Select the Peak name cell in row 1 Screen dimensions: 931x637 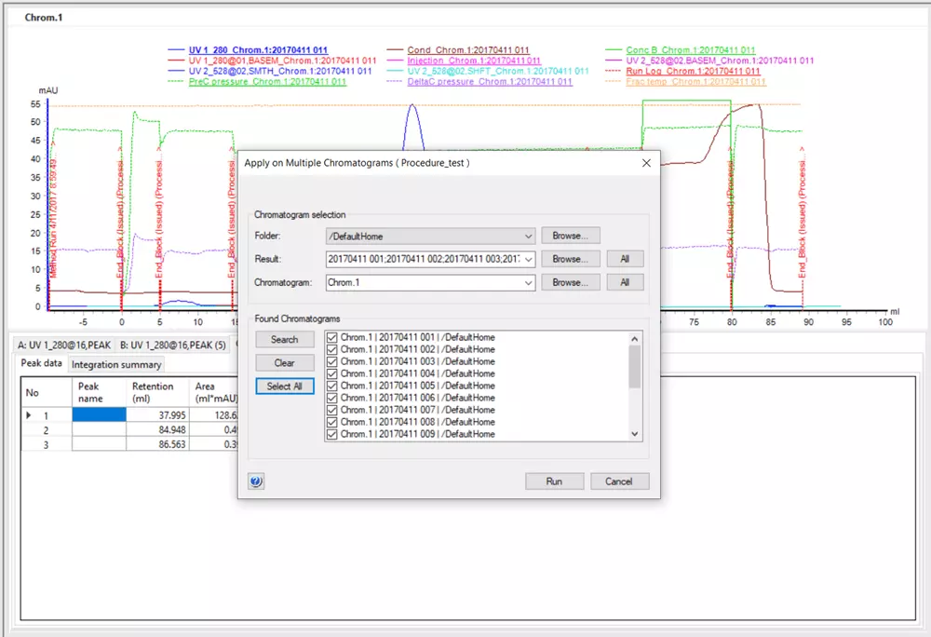point(99,415)
